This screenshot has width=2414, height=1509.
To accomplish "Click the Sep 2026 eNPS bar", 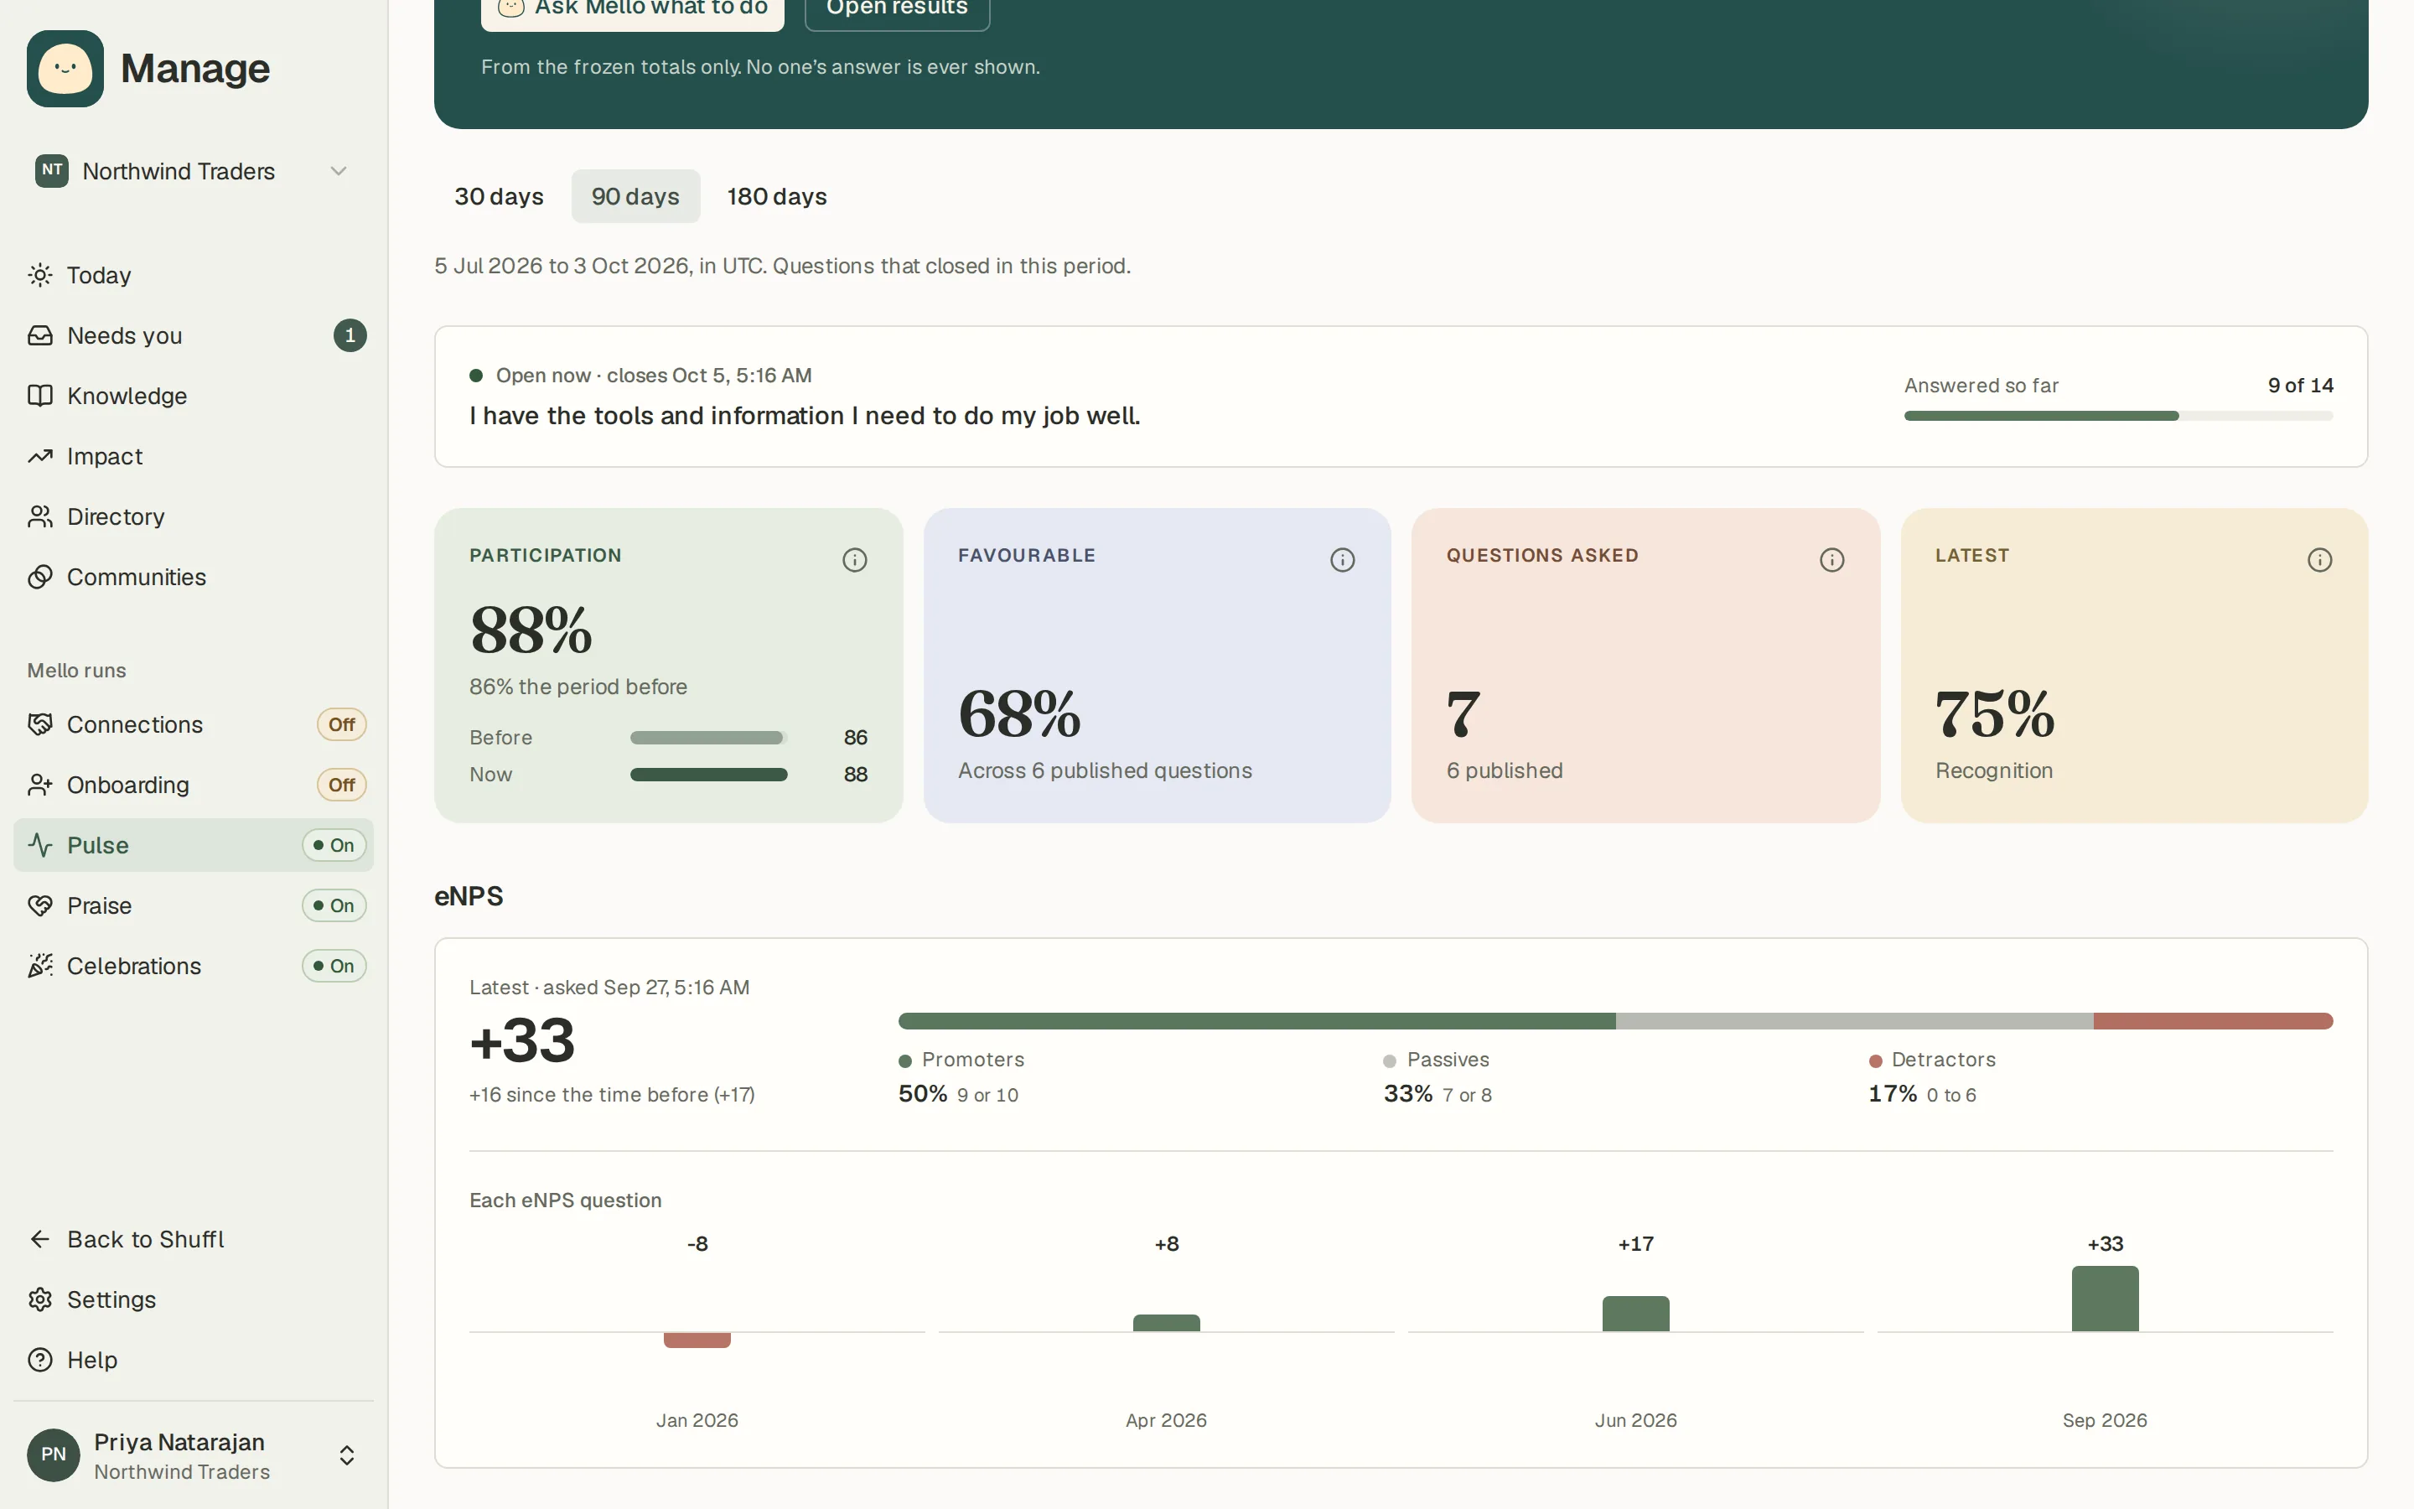I will pos(2105,1299).
